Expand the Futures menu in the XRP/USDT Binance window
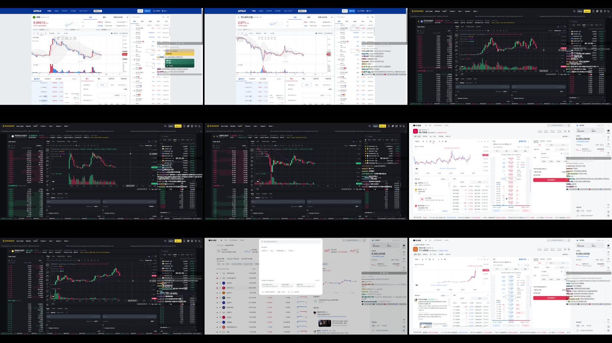Image resolution: width=612 pixels, height=343 pixels. 248,126
